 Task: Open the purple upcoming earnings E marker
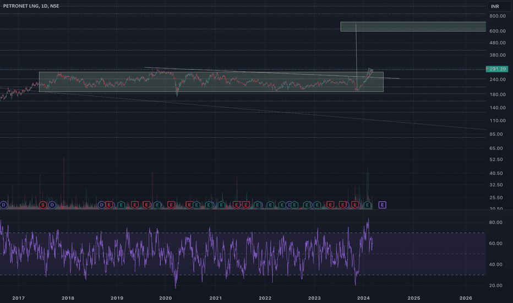[382, 205]
